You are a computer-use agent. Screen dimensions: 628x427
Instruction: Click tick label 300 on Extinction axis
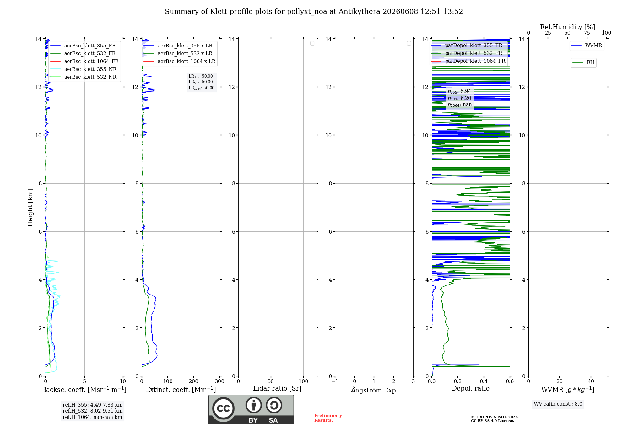click(219, 381)
